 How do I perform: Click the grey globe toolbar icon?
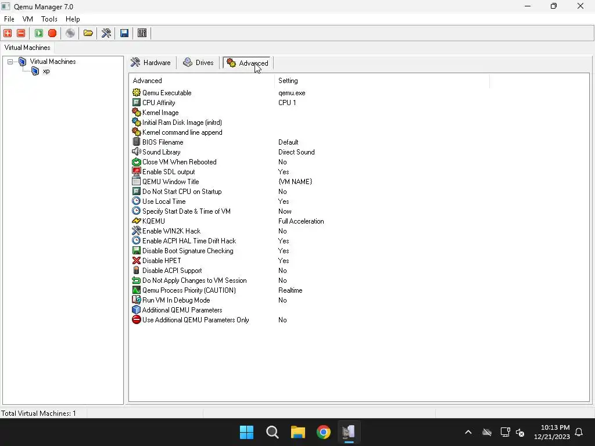[x=70, y=33]
